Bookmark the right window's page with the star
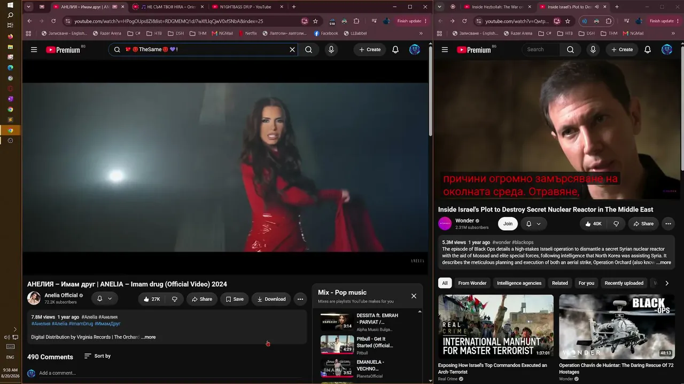The height and width of the screenshot is (384, 684). (568, 21)
